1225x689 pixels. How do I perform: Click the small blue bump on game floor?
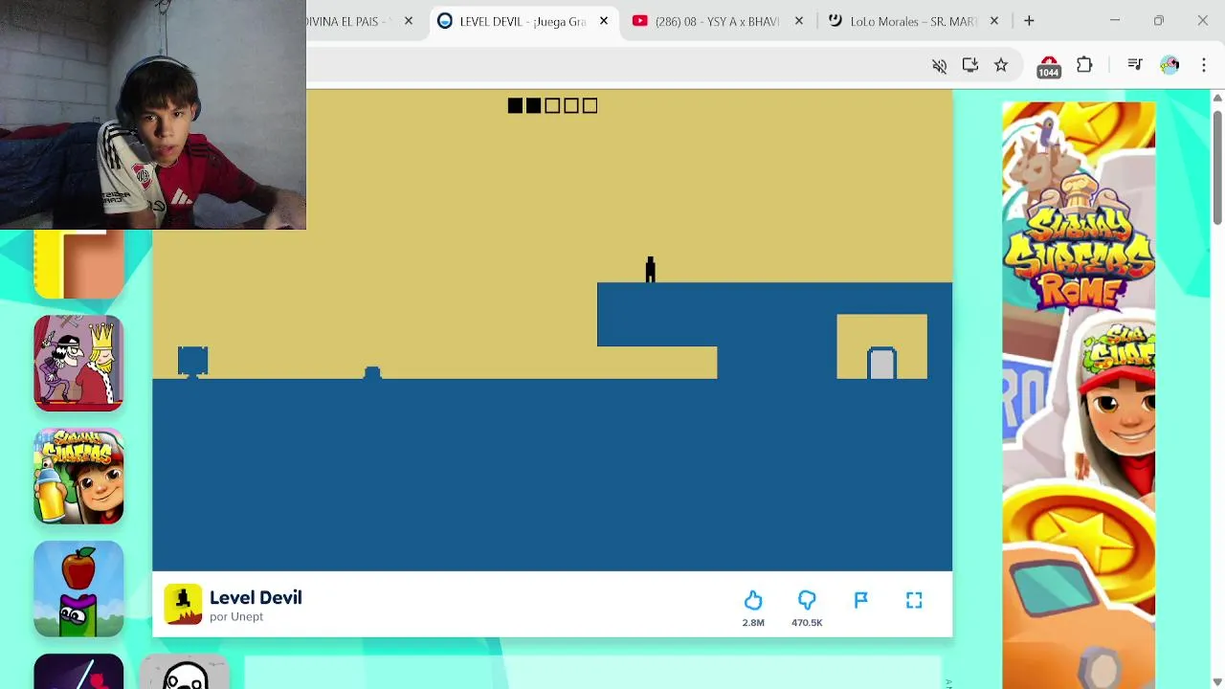tap(372, 372)
